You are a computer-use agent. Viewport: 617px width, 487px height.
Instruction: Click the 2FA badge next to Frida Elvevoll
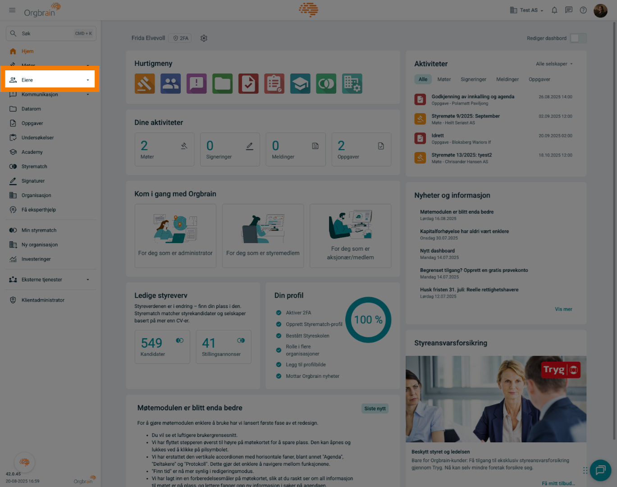tap(181, 38)
